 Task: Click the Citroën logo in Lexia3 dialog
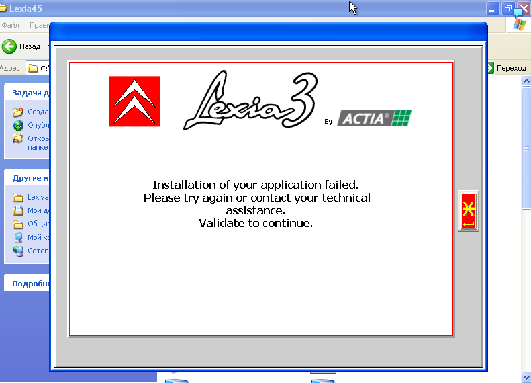pyautogui.click(x=134, y=101)
